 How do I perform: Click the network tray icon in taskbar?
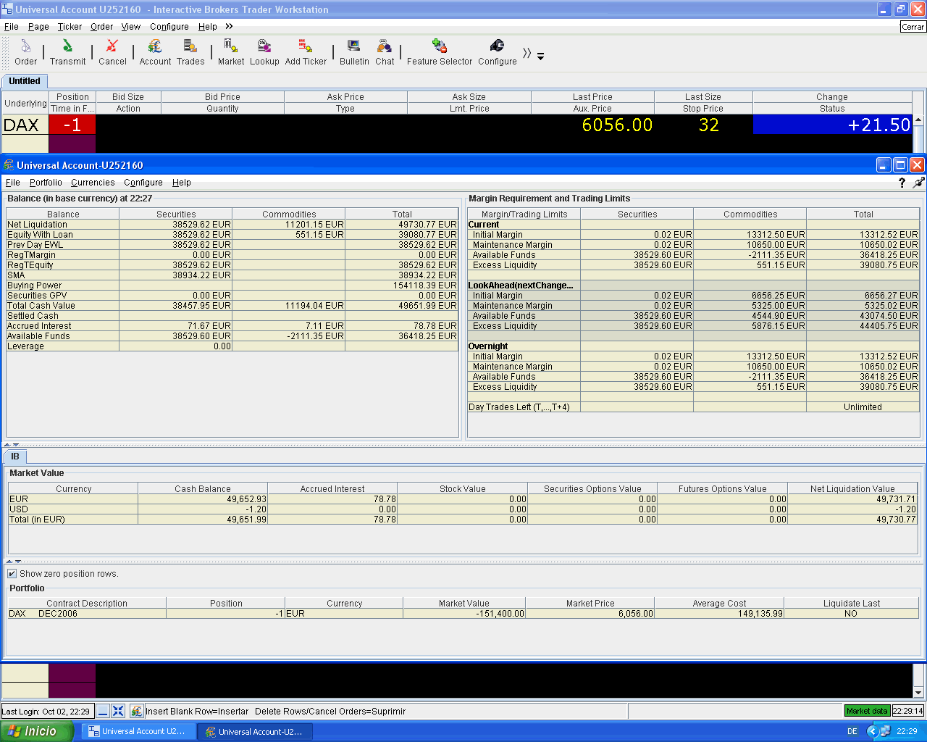coord(885,731)
